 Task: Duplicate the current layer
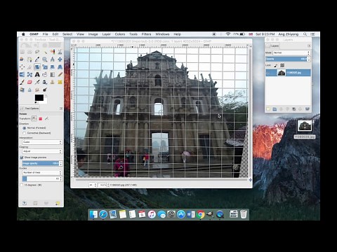point(294,109)
